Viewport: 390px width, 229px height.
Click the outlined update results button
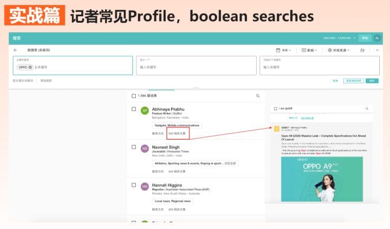pyautogui.click(x=353, y=81)
